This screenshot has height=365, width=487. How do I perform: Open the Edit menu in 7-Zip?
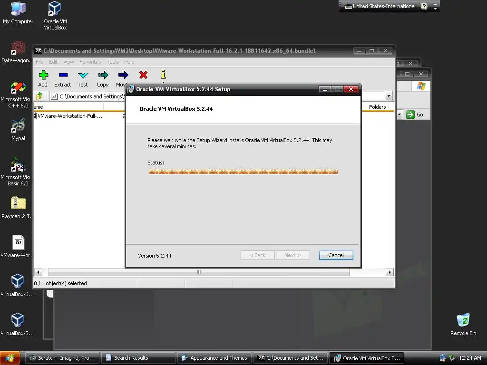pyautogui.click(x=53, y=62)
